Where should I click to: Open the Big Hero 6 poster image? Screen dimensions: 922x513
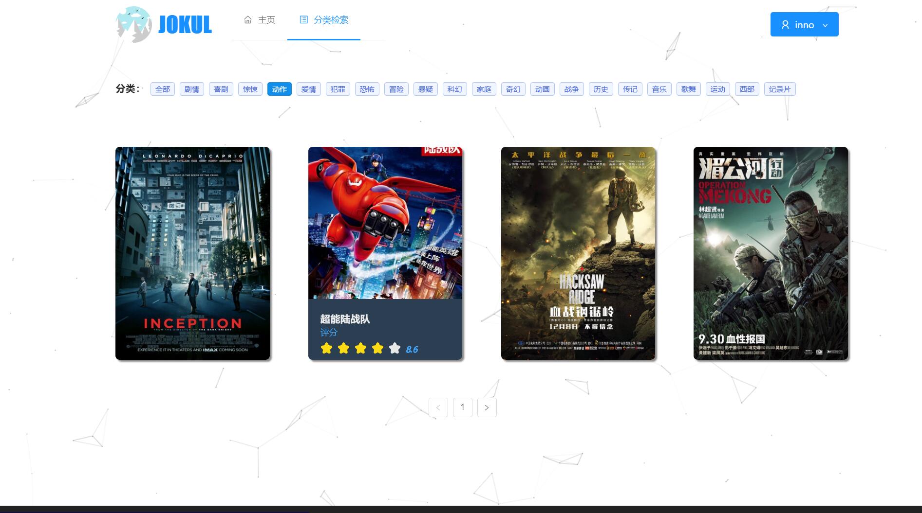point(385,223)
